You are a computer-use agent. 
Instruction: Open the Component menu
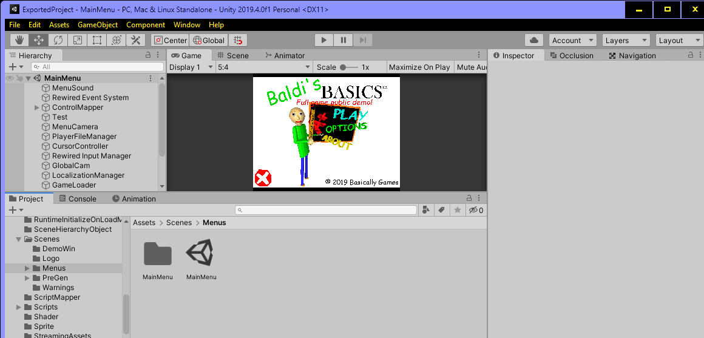pos(146,25)
